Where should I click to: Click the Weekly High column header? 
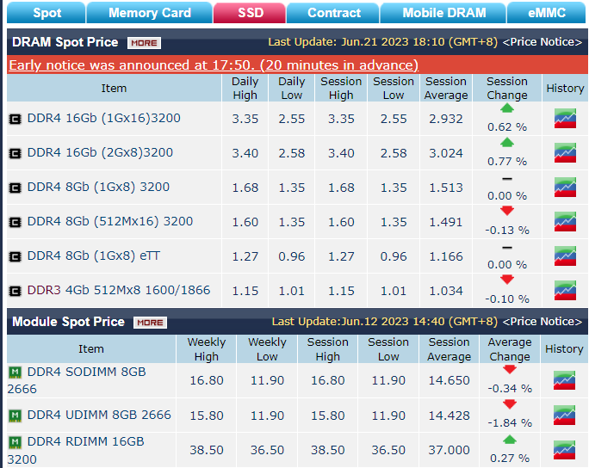[x=206, y=349]
